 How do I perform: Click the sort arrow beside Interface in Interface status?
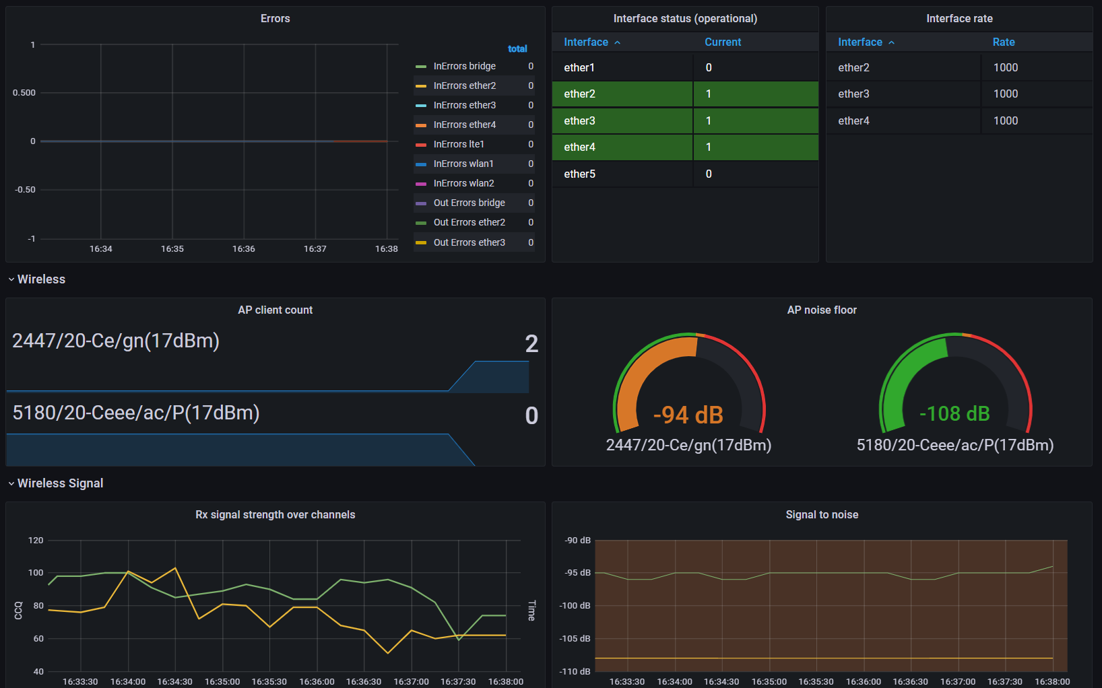(617, 42)
